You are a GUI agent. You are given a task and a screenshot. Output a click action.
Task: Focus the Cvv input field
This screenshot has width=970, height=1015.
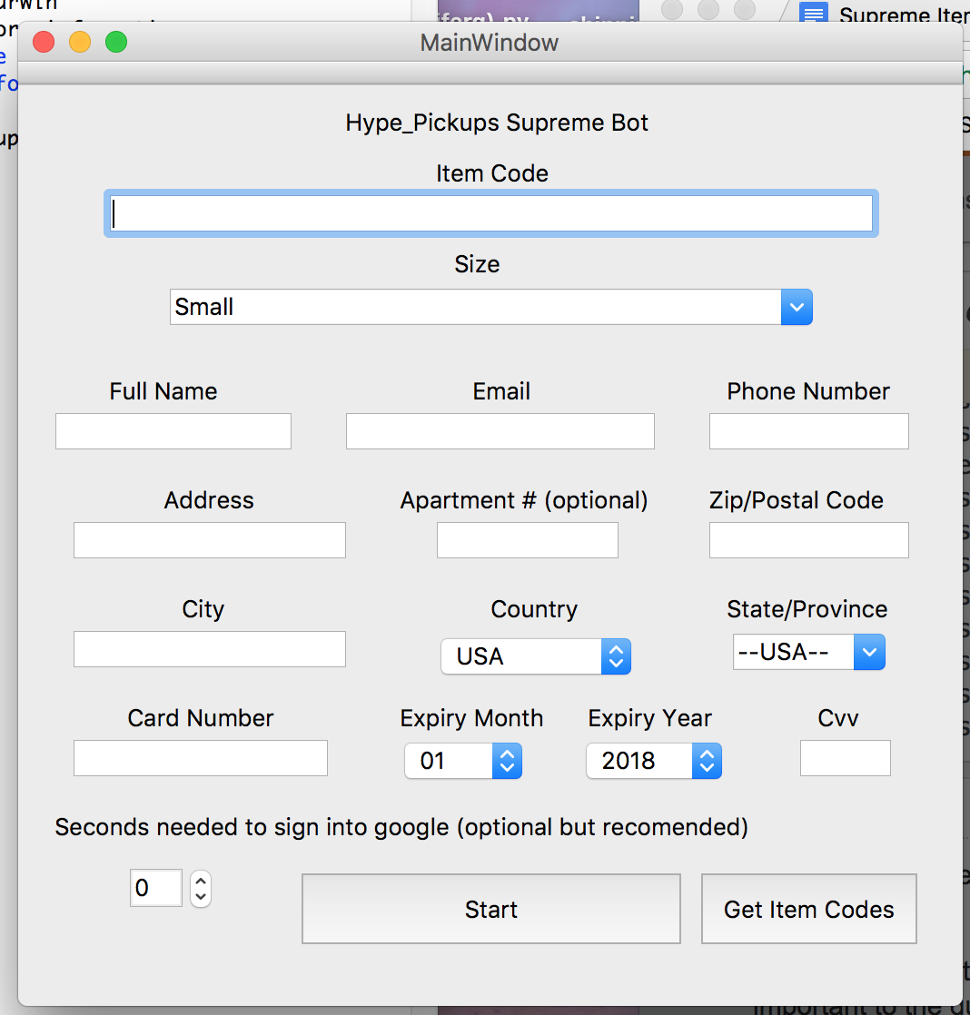tap(846, 758)
